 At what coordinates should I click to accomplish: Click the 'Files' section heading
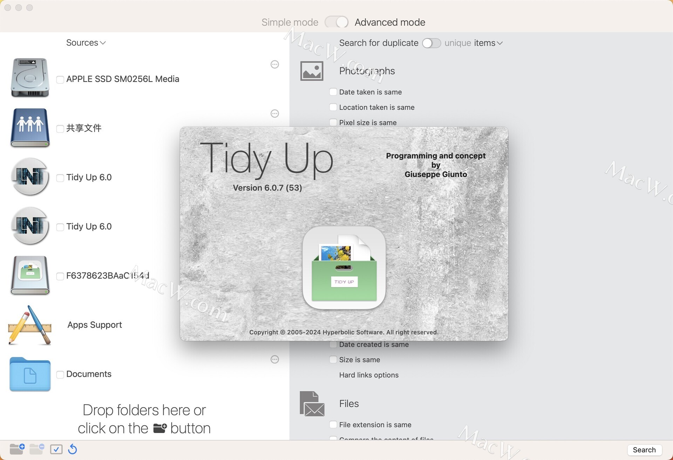click(349, 404)
